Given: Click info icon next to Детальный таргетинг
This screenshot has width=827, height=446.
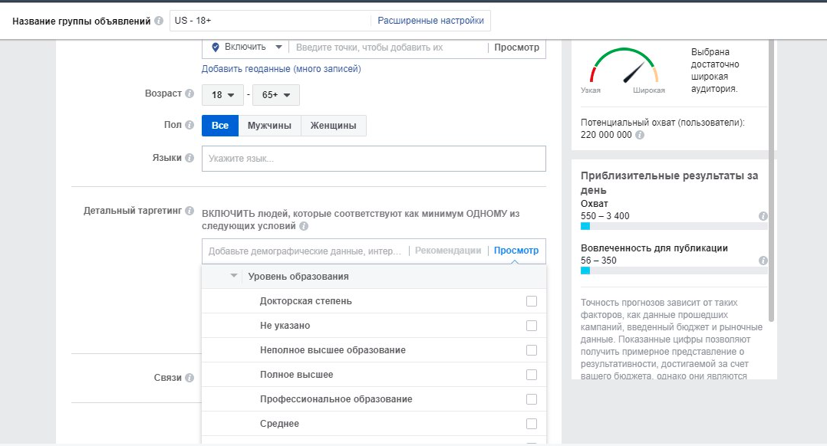Looking at the screenshot, I should (x=189, y=211).
